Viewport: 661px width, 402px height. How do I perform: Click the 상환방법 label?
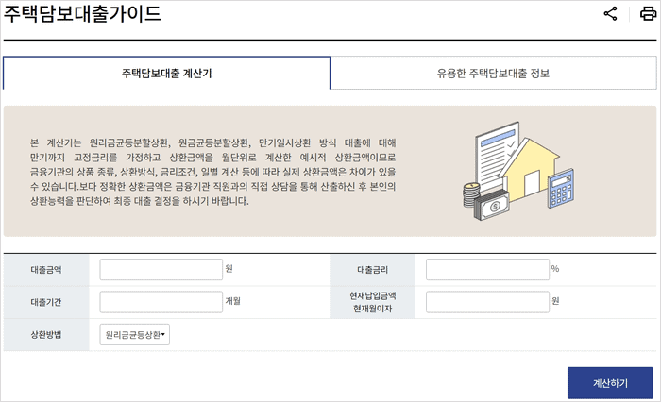tap(46, 335)
